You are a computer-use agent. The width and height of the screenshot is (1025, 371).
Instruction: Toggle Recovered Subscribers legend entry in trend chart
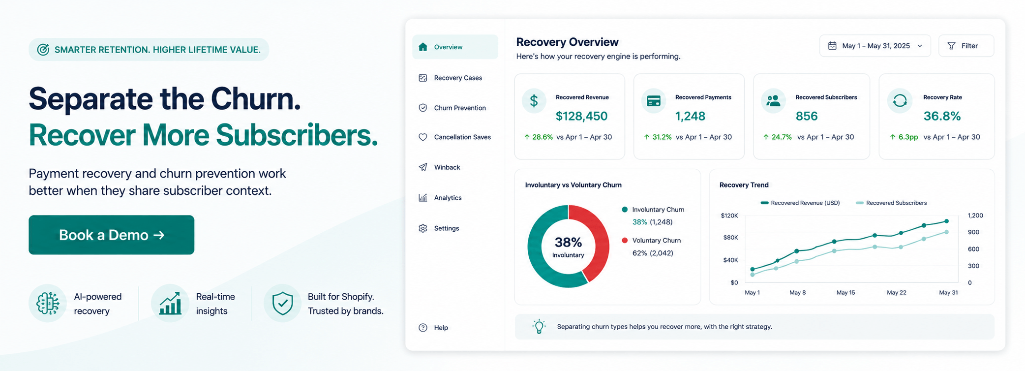pyautogui.click(x=891, y=203)
